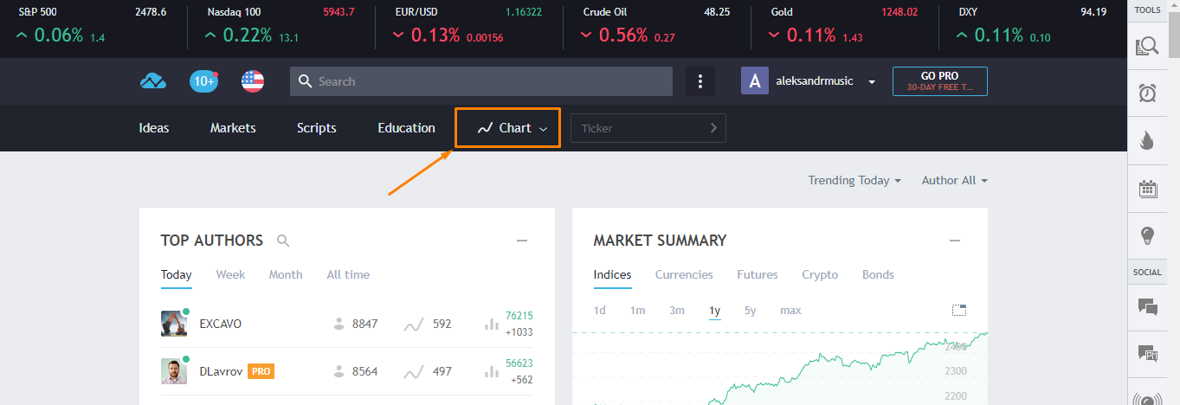Expand the aleksandrmusic account menu
Viewport: 1180px width, 405px height.
click(872, 81)
